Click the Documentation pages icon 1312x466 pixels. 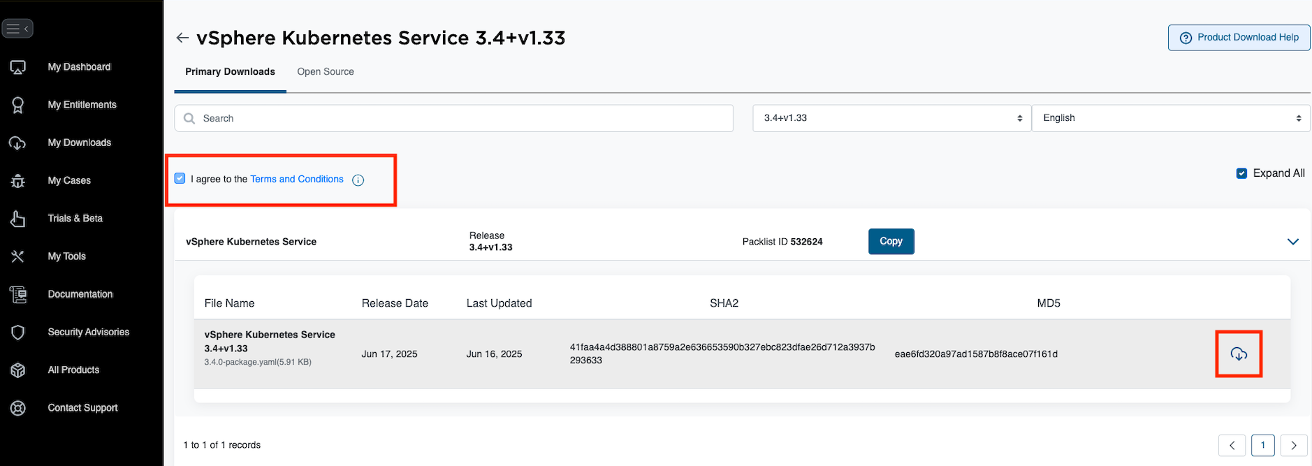tap(18, 294)
